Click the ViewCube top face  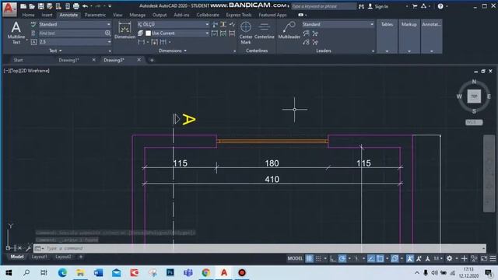(x=474, y=96)
